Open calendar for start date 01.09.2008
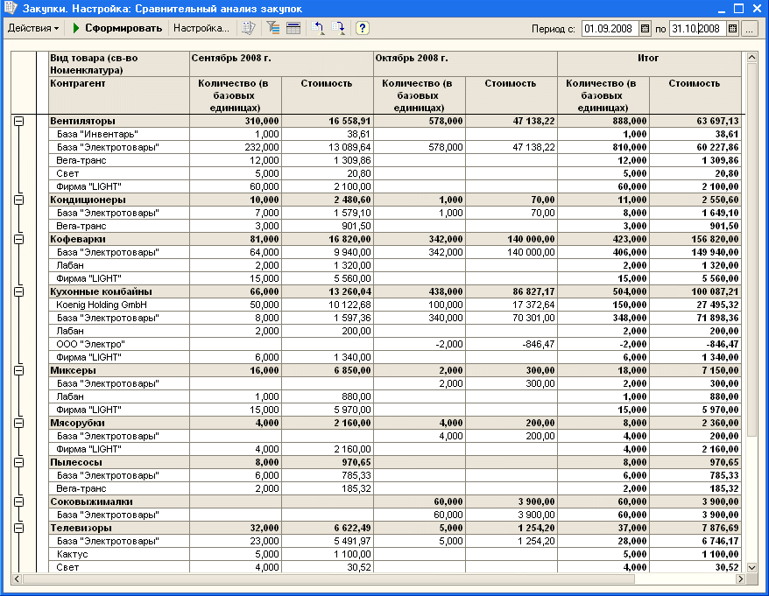This screenshot has width=769, height=596. (x=645, y=29)
